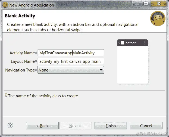169x137 pixels.
Task: Click the Layout Name info icon
Action: [x=36, y=61]
